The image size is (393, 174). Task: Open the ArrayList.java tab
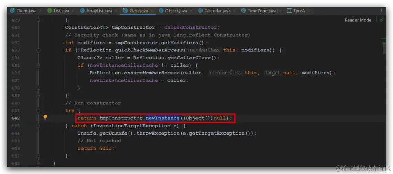coord(99,11)
